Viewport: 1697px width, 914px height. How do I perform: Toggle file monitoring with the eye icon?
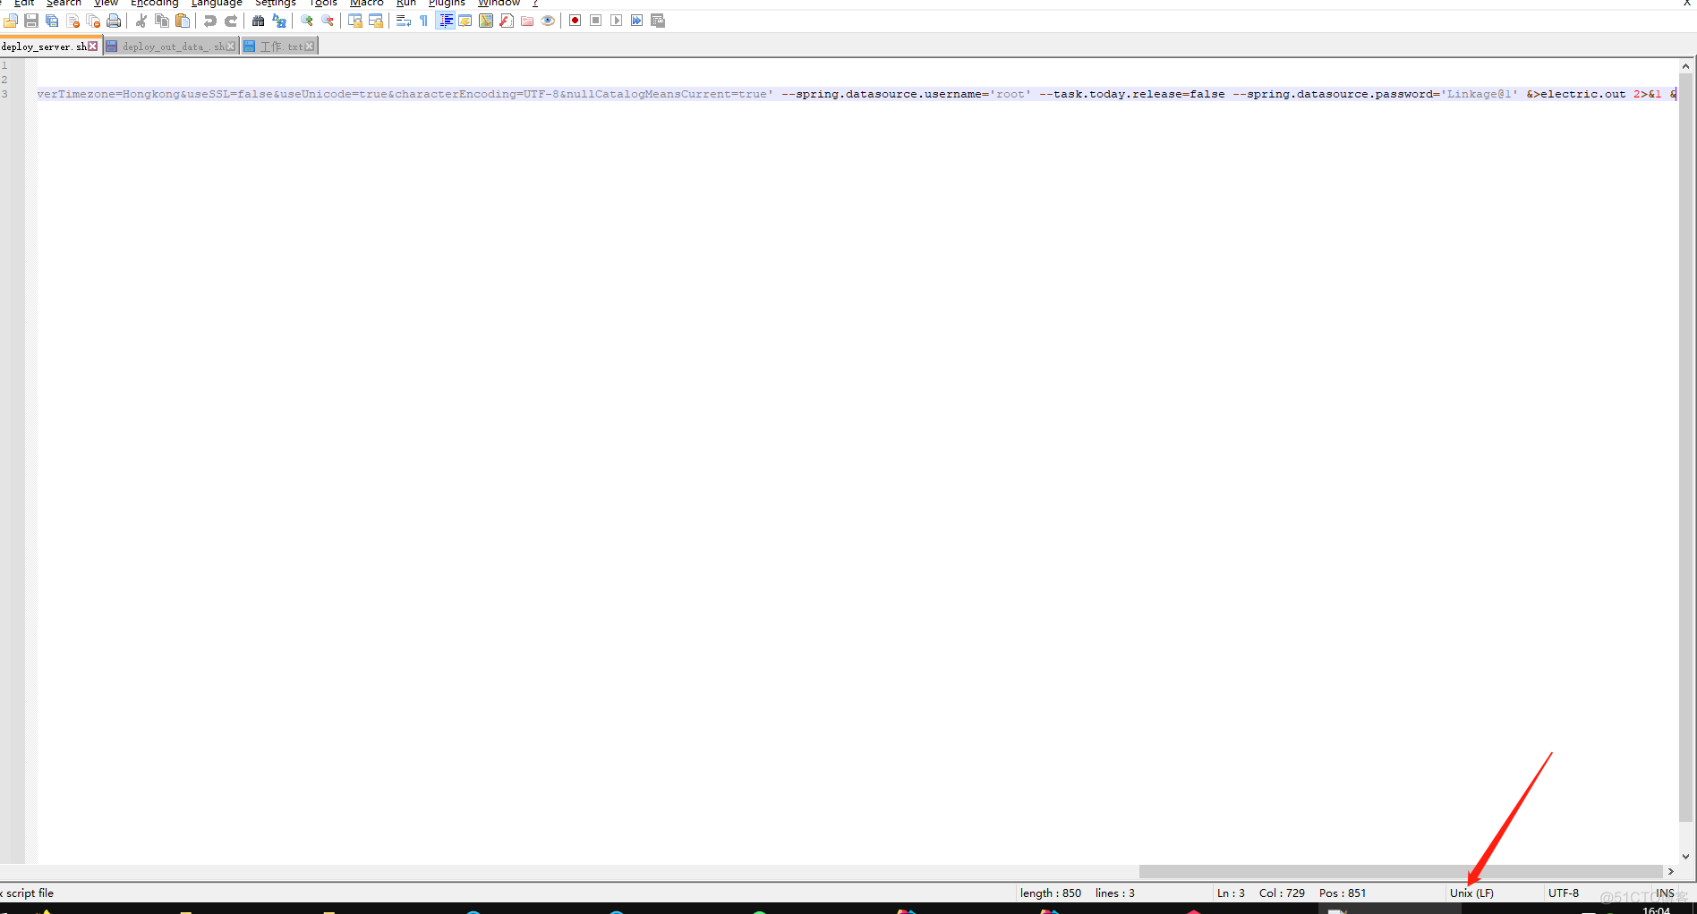(x=548, y=21)
